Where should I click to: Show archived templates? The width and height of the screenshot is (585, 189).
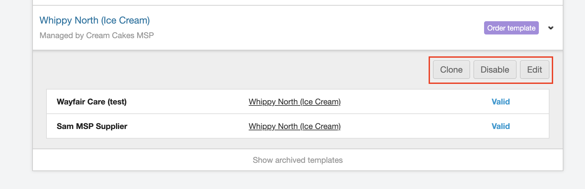(x=297, y=160)
